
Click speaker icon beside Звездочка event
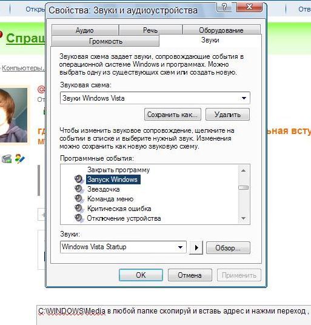[x=79, y=189]
